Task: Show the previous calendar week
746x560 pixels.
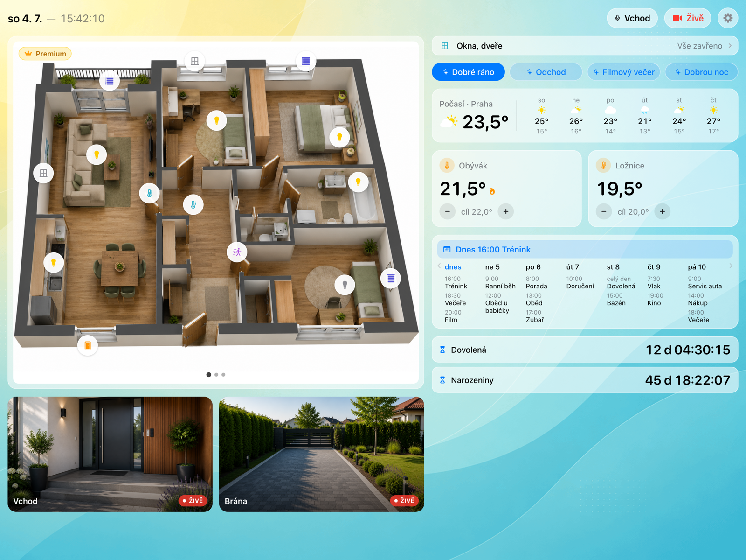Action: [439, 266]
